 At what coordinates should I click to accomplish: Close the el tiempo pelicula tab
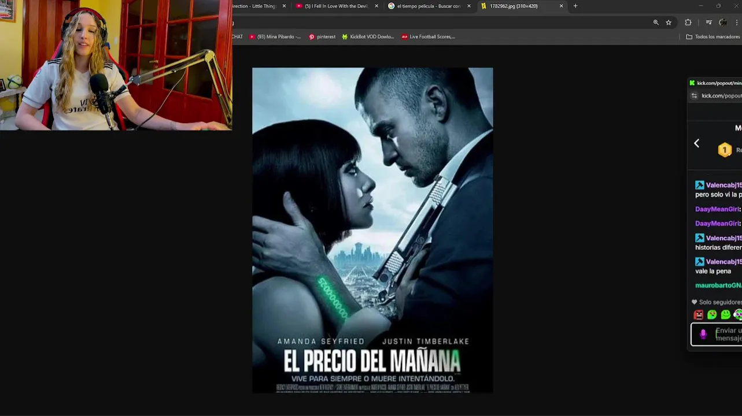click(x=468, y=6)
